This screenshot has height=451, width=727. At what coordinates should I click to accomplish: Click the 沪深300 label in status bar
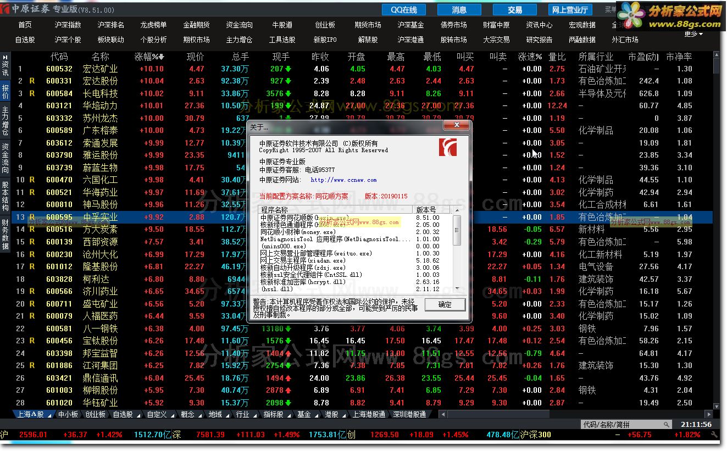click(x=536, y=435)
